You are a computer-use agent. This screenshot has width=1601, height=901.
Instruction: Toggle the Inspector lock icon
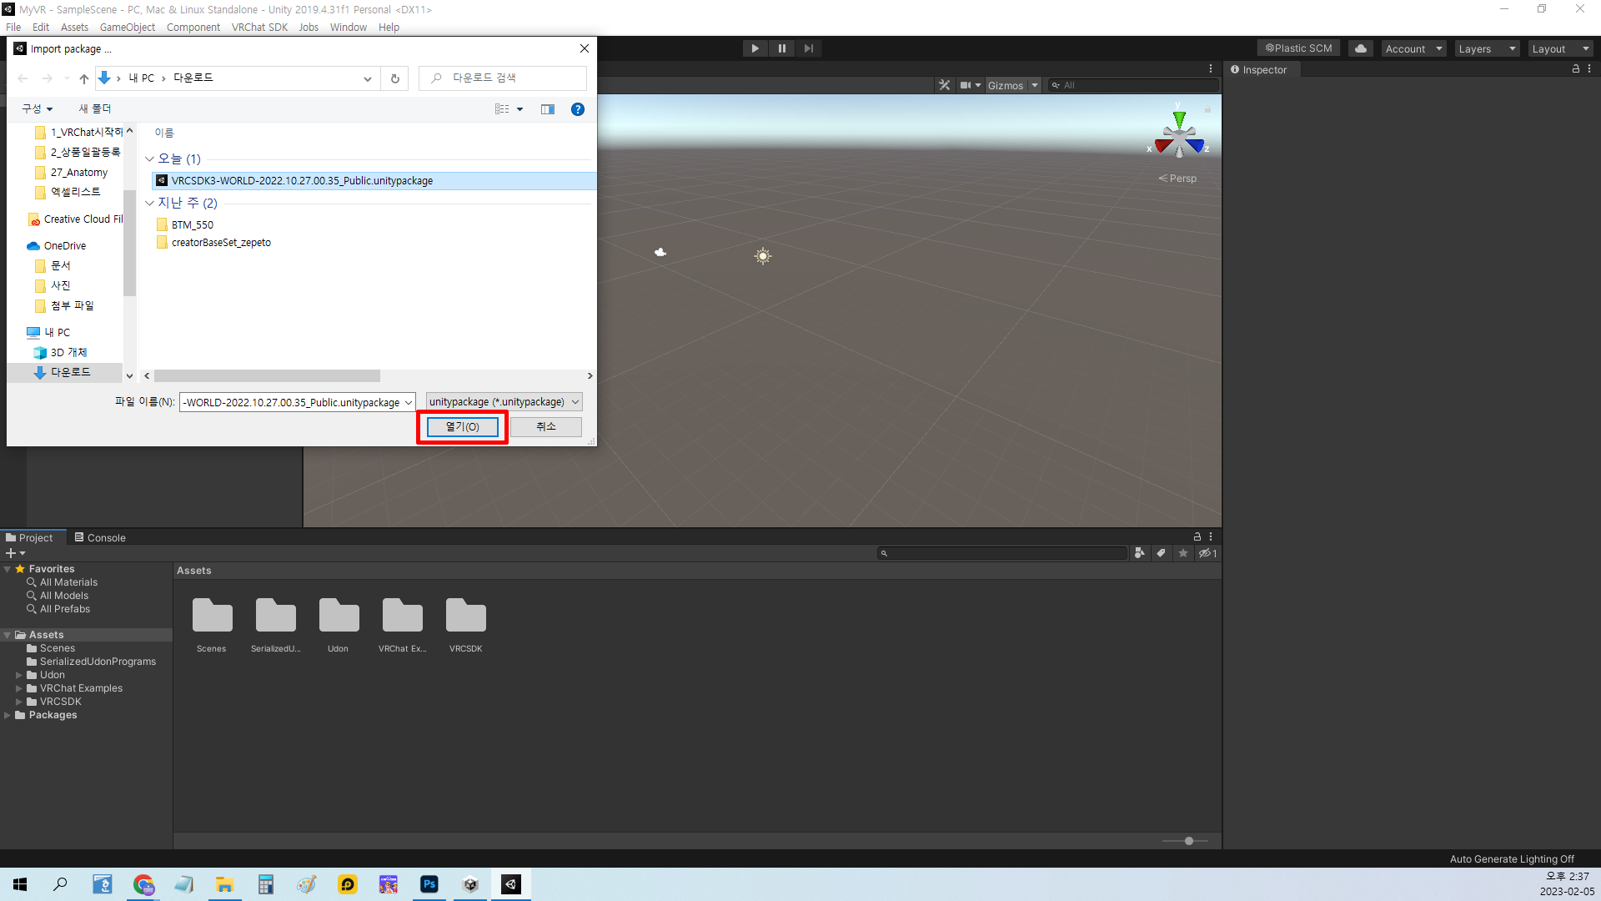[1576, 69]
